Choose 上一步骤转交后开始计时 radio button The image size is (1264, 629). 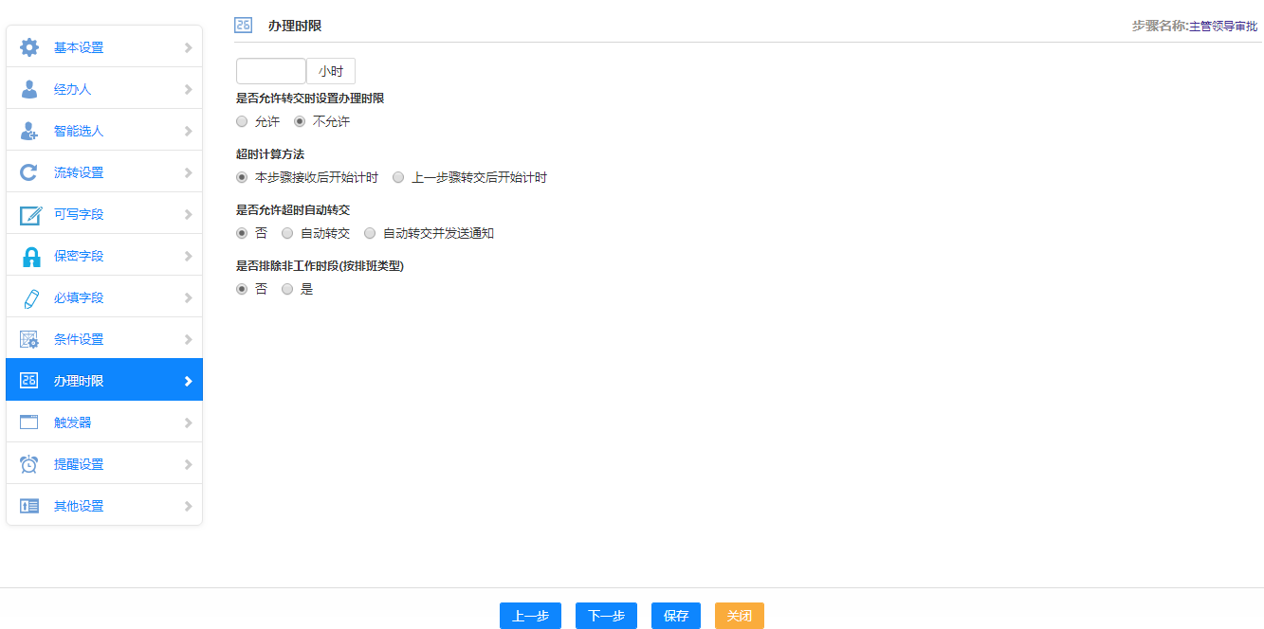click(x=398, y=177)
